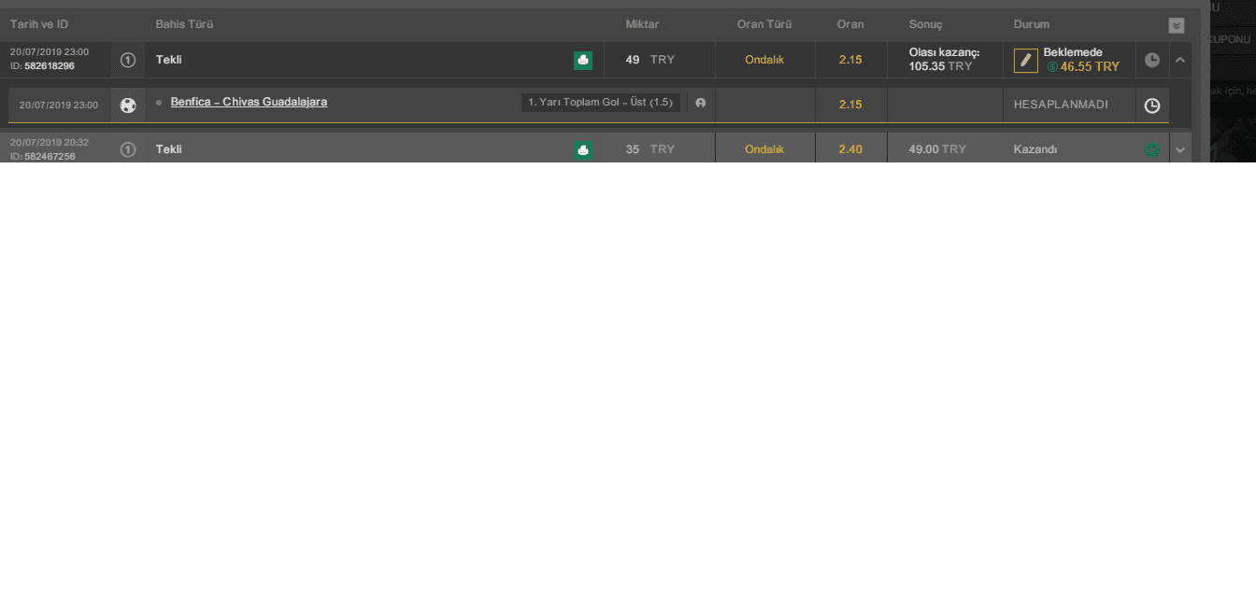Expand all bets with the double-chevron button
Image resolution: width=1256 pixels, height=605 pixels.
click(x=1177, y=25)
